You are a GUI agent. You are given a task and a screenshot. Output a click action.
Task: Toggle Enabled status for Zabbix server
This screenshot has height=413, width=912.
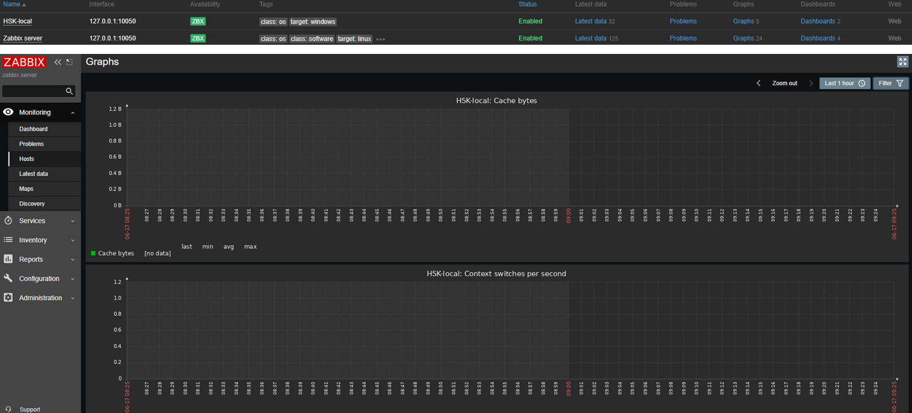(530, 39)
